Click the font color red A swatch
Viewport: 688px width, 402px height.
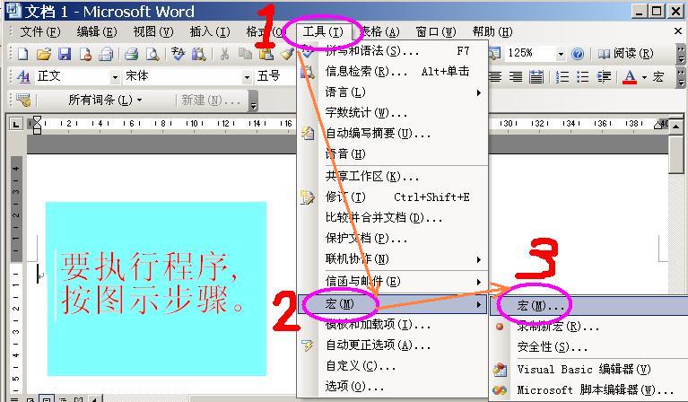629,77
